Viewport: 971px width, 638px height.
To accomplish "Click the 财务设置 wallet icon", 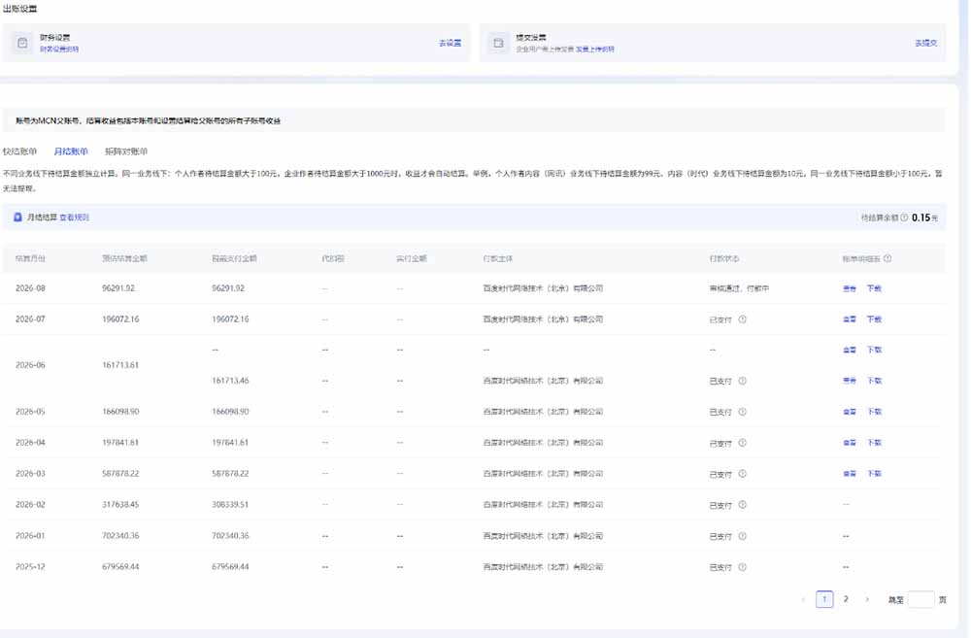I will coord(22,43).
